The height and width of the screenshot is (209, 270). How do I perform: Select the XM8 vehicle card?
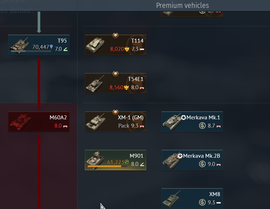point(192,199)
